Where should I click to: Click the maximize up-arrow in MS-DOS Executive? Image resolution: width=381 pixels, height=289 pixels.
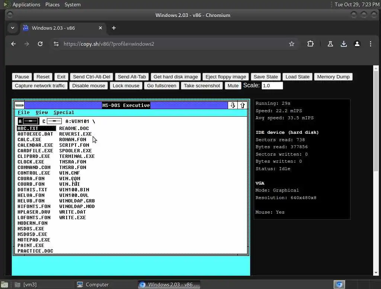[x=242, y=105]
